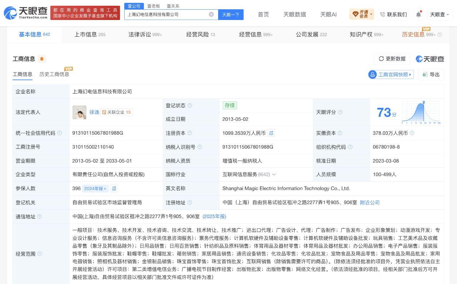This screenshot has height=284, width=457.
Task: Open the 附近公司 nearby companies link
Action: point(370,203)
